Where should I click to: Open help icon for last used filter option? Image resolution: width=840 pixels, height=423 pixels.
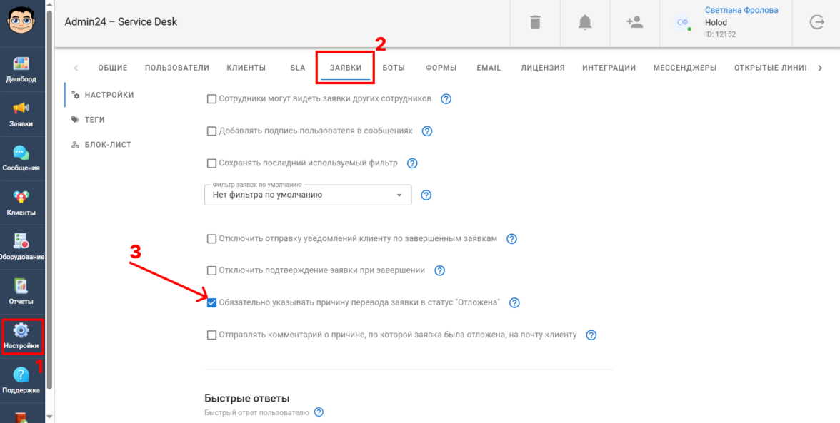click(412, 163)
